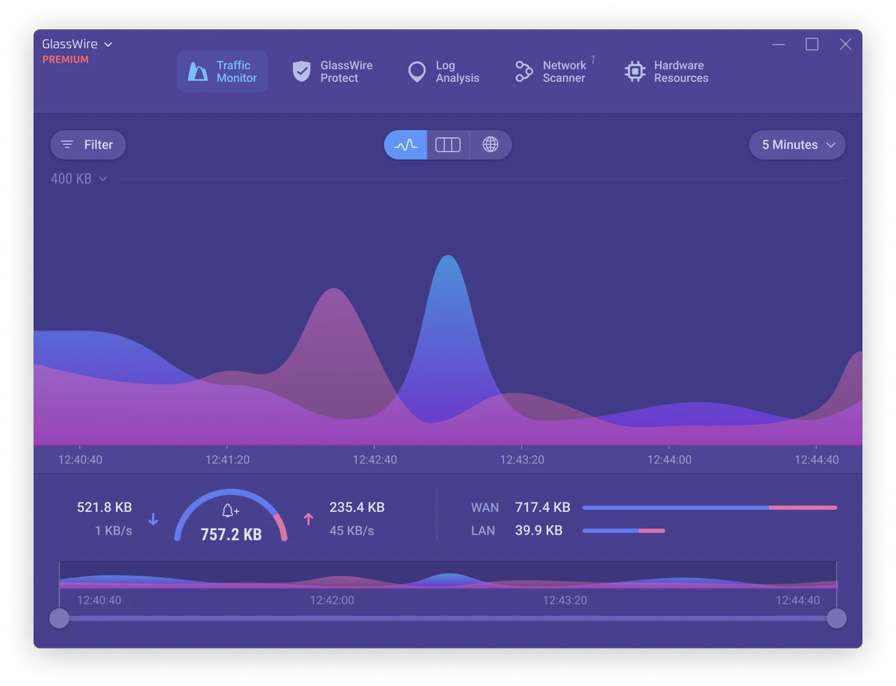The width and height of the screenshot is (896, 686).
Task: Click the Hardware Resources chip icon
Action: coord(635,72)
